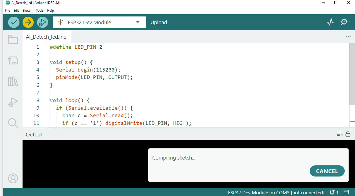Image resolution: width=355 pixels, height=196 pixels.
Task: Open the Serial Plotter
Action: 330,22
